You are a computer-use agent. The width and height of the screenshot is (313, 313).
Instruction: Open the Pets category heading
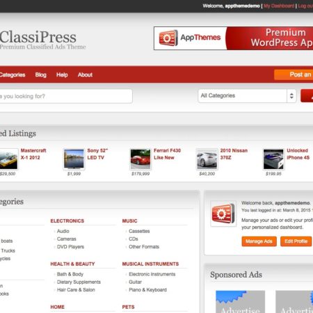click(128, 307)
